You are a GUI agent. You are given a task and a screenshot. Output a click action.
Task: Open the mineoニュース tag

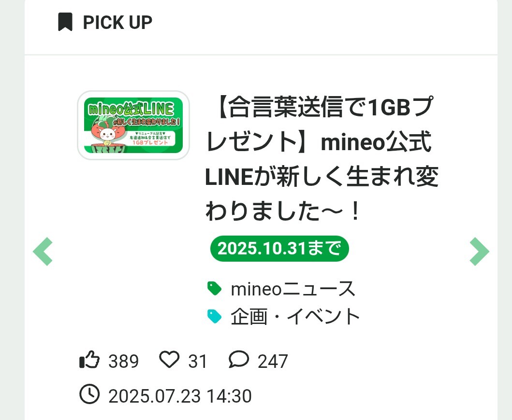point(293,289)
